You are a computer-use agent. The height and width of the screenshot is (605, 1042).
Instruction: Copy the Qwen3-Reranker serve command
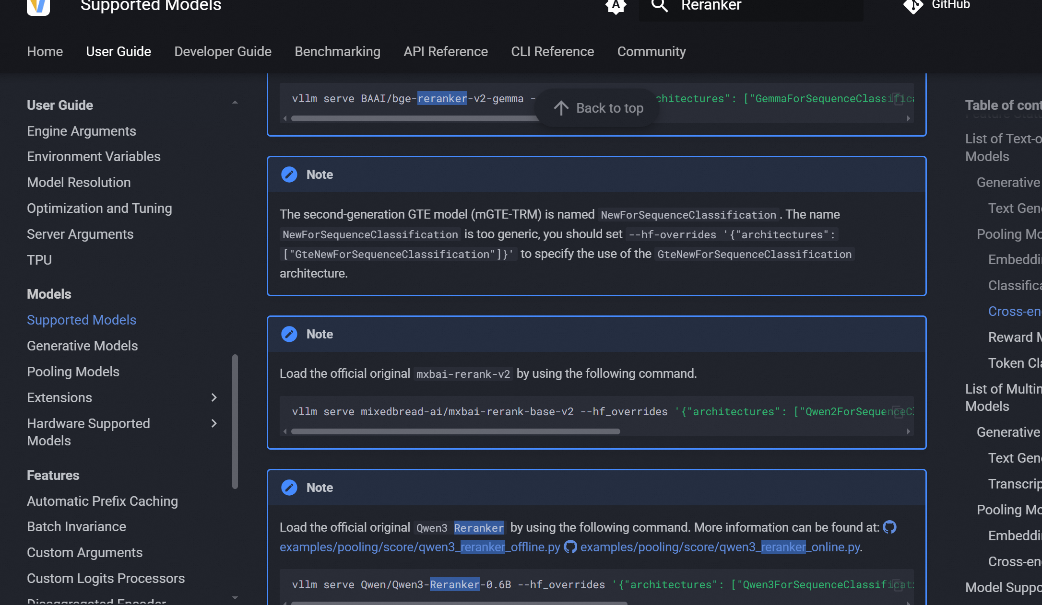(898, 585)
